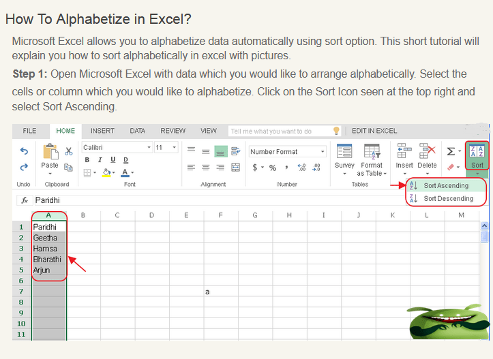Select Sort Ascending option
Screen dimensions: 493x359
[x=446, y=185]
